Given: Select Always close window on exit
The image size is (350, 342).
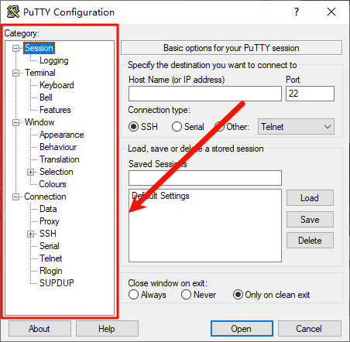Looking at the screenshot, I should click(133, 295).
